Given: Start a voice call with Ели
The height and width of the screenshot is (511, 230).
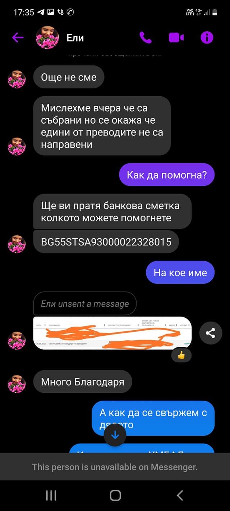Looking at the screenshot, I should coord(146,37).
